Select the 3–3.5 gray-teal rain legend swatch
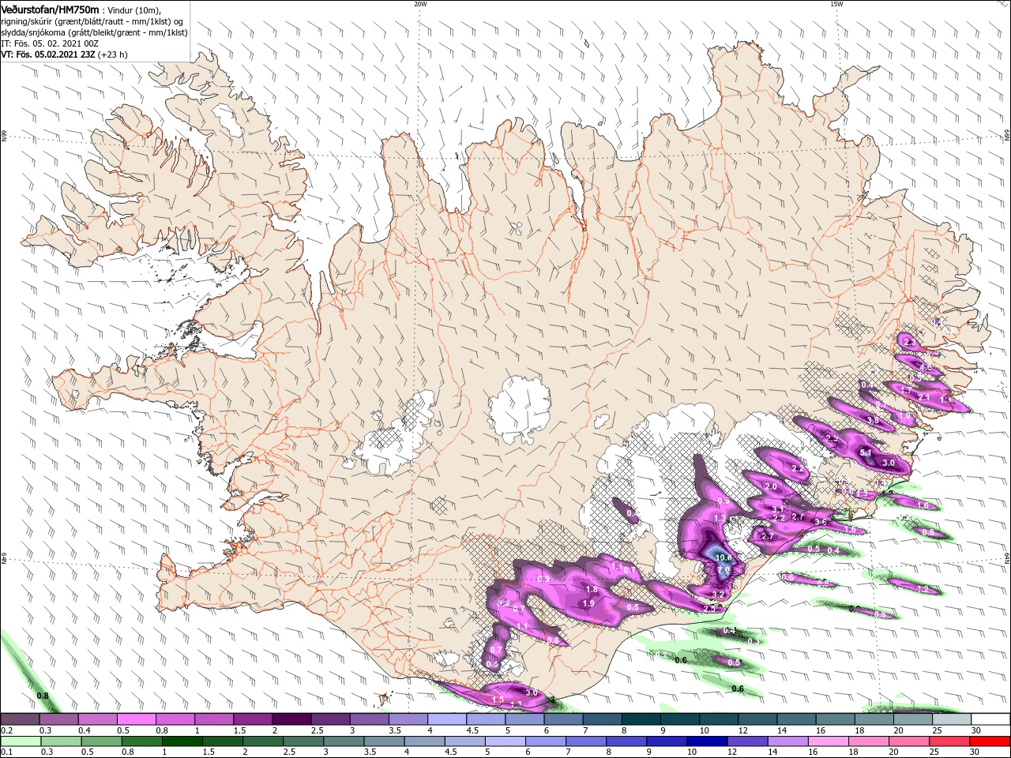 click(x=344, y=741)
